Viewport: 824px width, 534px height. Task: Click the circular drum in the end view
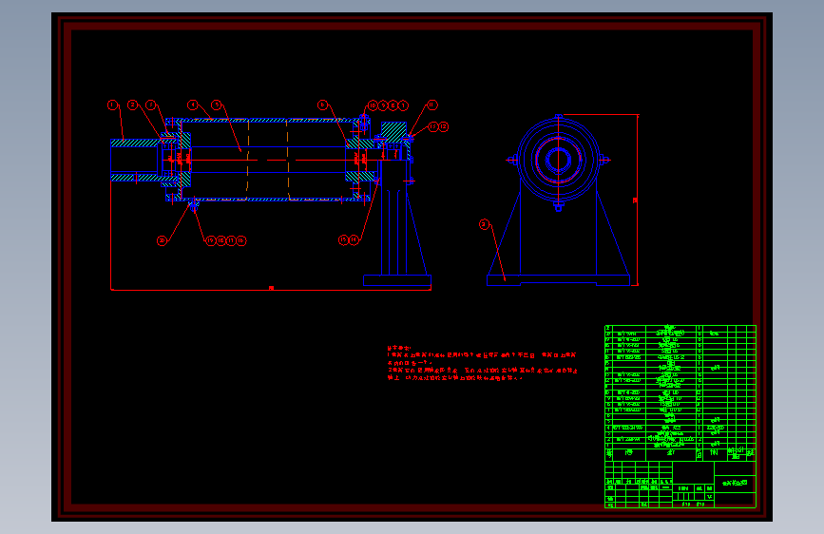(558, 160)
